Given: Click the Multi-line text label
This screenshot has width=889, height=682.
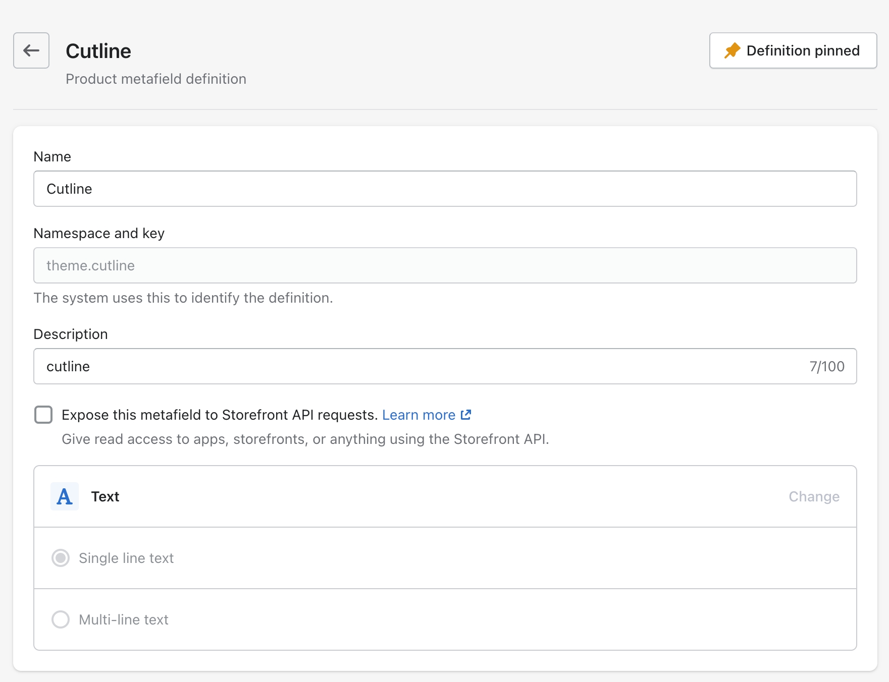Looking at the screenshot, I should point(124,619).
